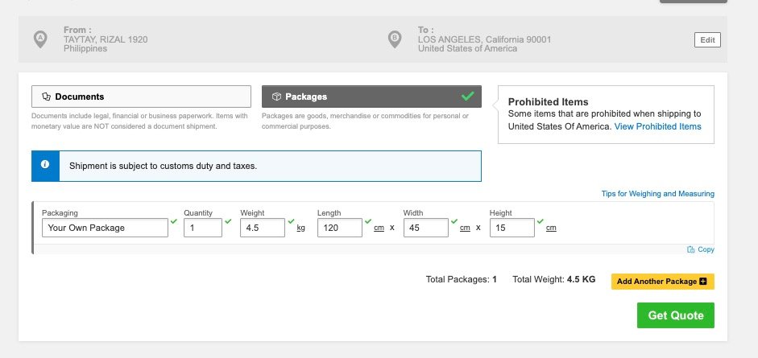Click the Copy package icon
The height and width of the screenshot is (358, 758).
click(x=691, y=249)
